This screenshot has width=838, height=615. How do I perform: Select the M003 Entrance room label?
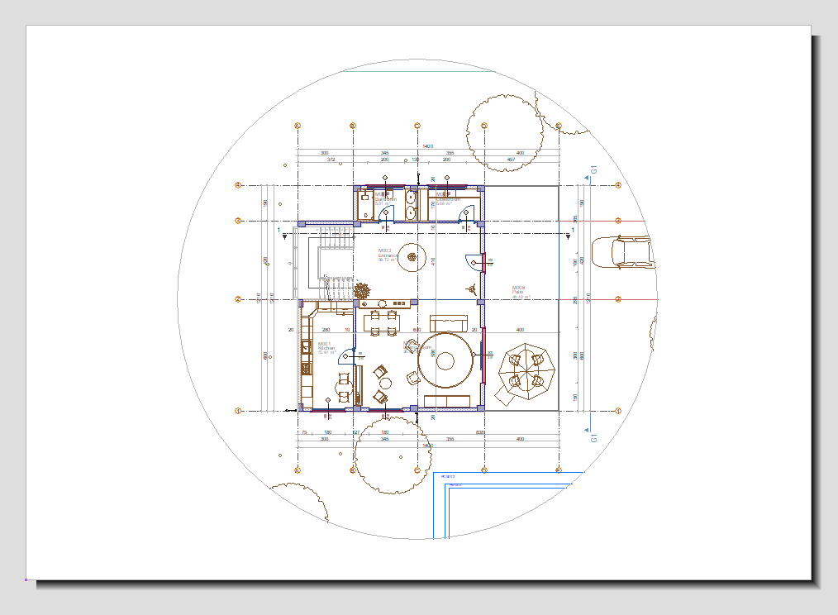coord(388,255)
